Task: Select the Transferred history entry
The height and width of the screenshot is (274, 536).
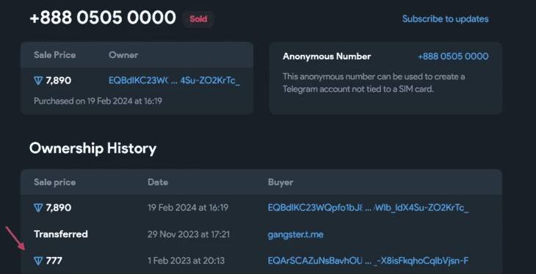Action: click(61, 234)
